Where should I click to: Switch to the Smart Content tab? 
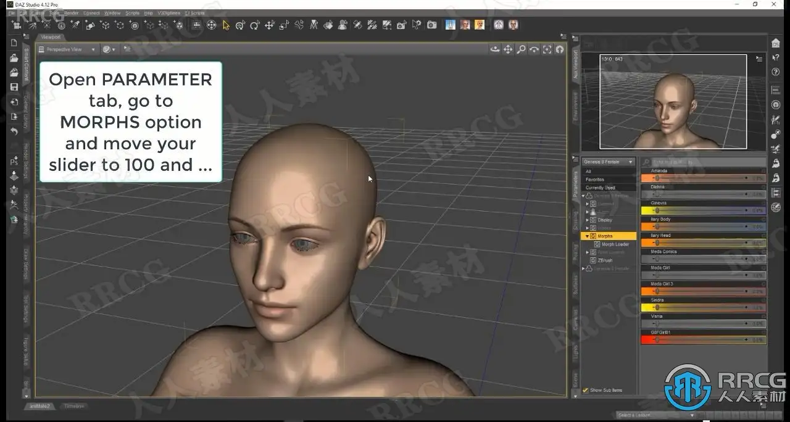coord(26,65)
